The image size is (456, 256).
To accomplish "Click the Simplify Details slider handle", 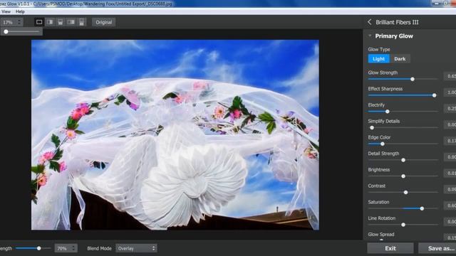I will point(372,128).
